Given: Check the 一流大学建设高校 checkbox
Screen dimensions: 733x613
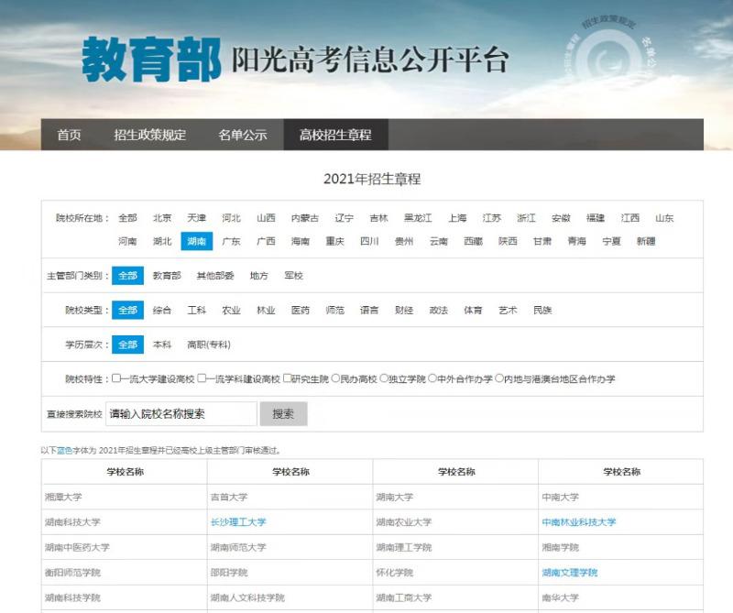Looking at the screenshot, I should pos(116,378).
